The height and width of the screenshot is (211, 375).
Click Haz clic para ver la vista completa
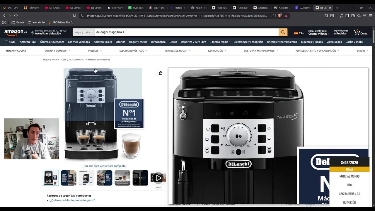[104, 166]
